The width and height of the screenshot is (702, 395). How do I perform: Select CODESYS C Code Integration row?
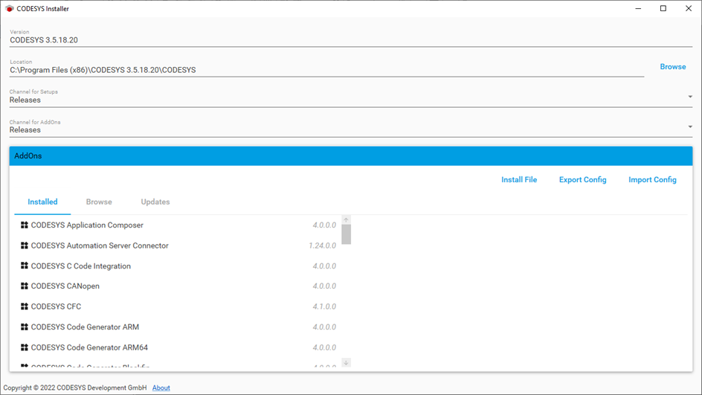[x=178, y=266]
